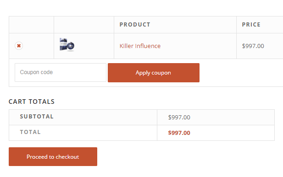The height and width of the screenshot is (177, 283).
Task: Click the red X remove icon
Action: point(19,46)
